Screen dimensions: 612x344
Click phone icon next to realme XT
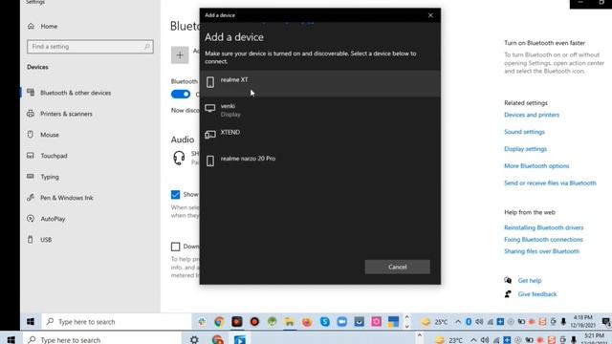click(210, 82)
